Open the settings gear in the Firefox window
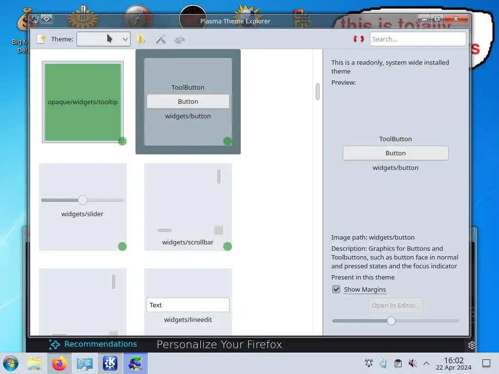Image resolution: width=499 pixels, height=374 pixels. tap(471, 345)
